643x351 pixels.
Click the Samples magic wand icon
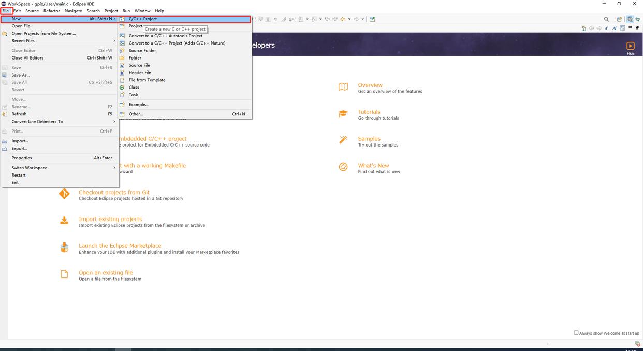(343, 140)
